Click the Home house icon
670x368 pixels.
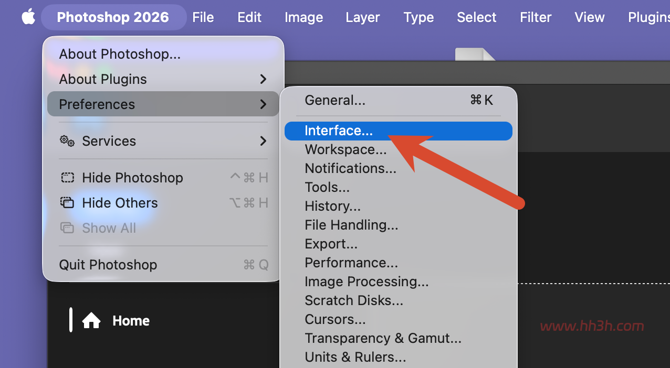(91, 320)
